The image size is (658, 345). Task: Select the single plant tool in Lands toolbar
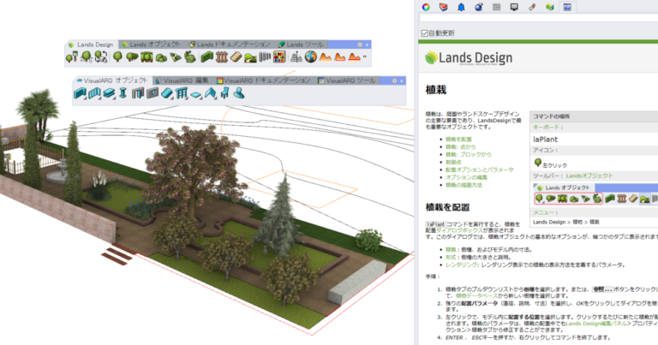pyautogui.click(x=117, y=57)
